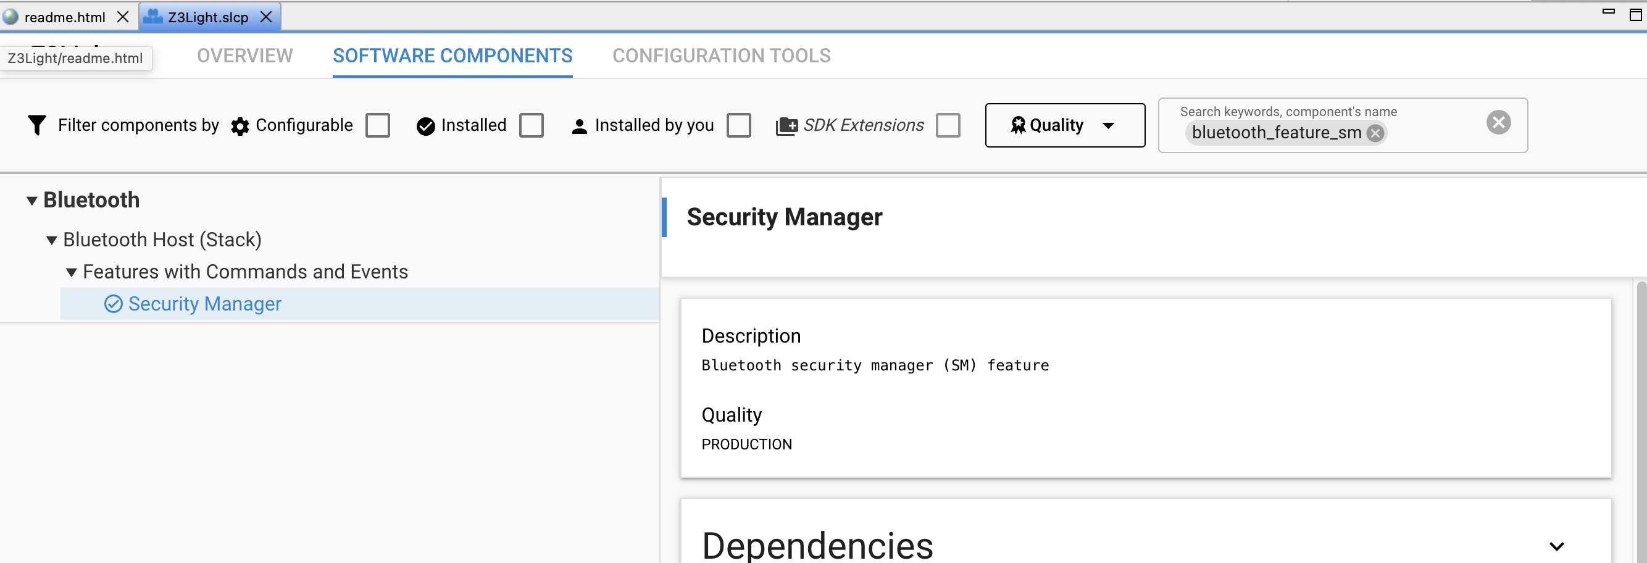Collapse the Bluetooth tree category
The width and height of the screenshot is (1647, 563).
pyautogui.click(x=31, y=201)
